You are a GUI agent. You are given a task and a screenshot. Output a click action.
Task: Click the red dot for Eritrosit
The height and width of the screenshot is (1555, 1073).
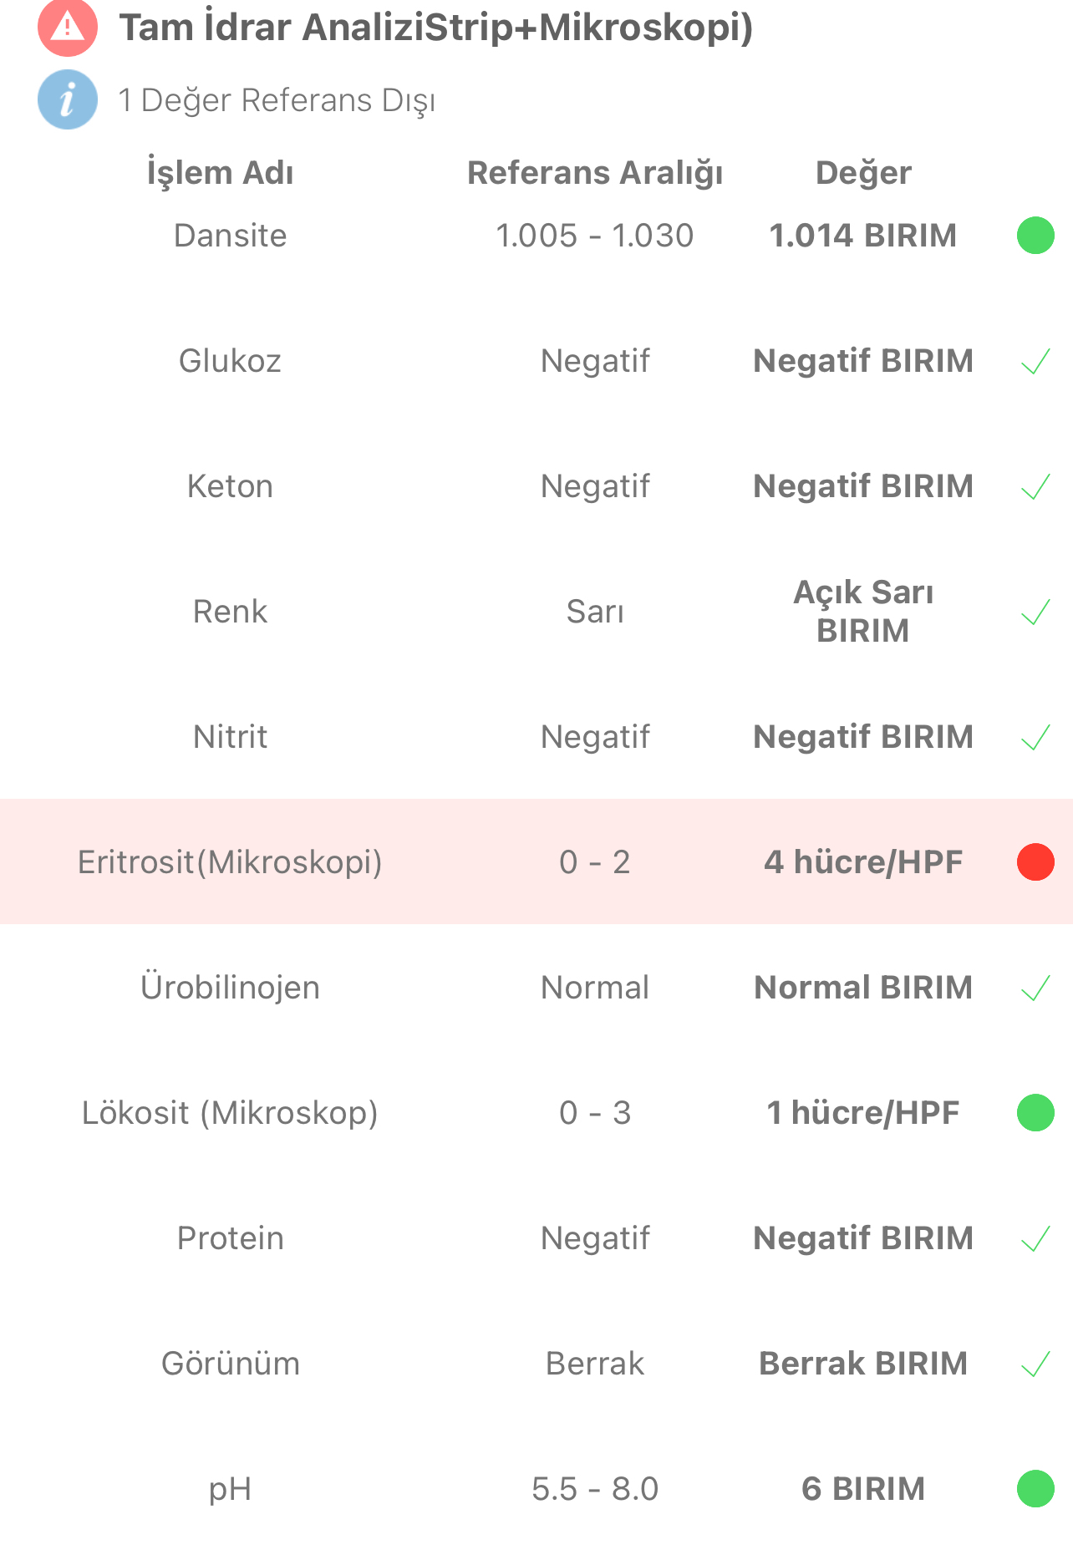1035,862
